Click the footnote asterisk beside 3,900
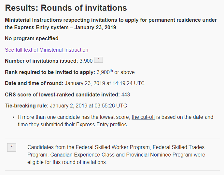The image size is (224, 175). pos(98,60)
